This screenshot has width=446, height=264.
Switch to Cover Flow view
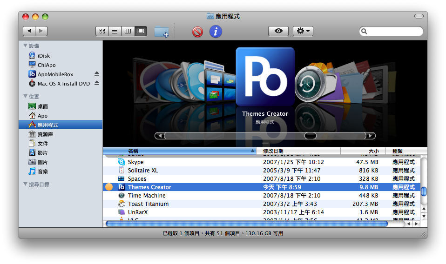click(141, 31)
